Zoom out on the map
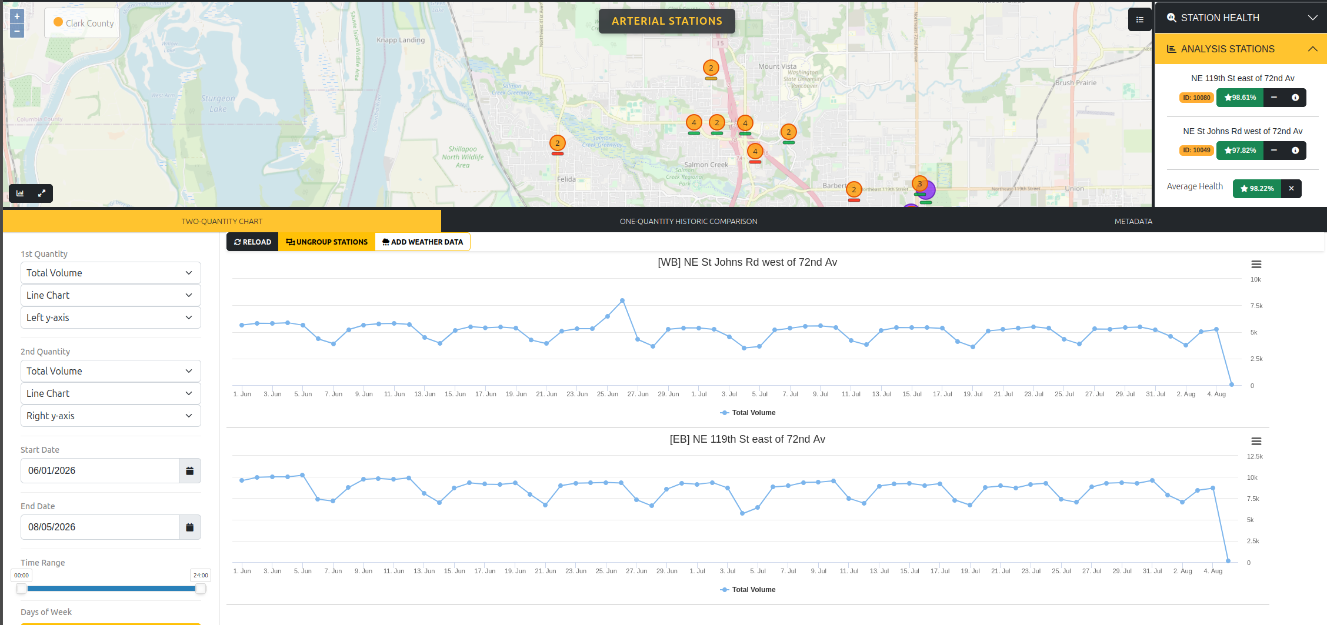This screenshot has width=1327, height=625. pos(17,31)
